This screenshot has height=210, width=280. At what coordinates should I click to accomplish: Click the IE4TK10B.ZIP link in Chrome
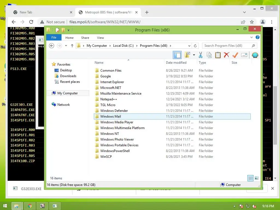coord(22,161)
